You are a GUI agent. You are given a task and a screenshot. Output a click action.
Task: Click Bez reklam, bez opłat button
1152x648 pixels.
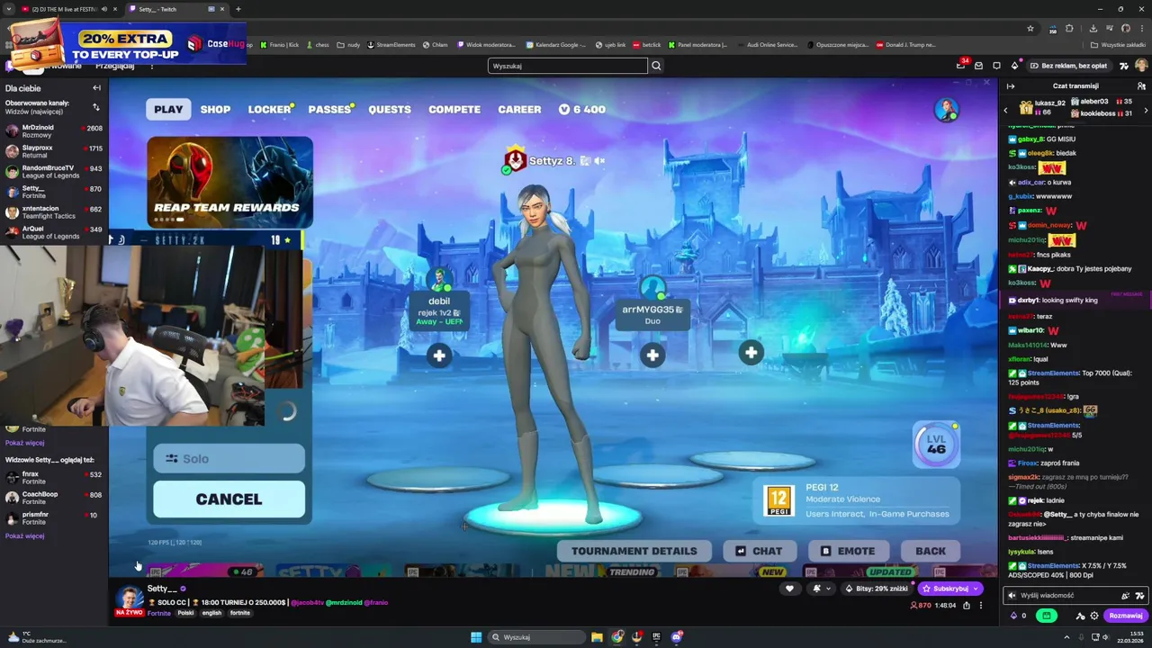click(x=1068, y=66)
